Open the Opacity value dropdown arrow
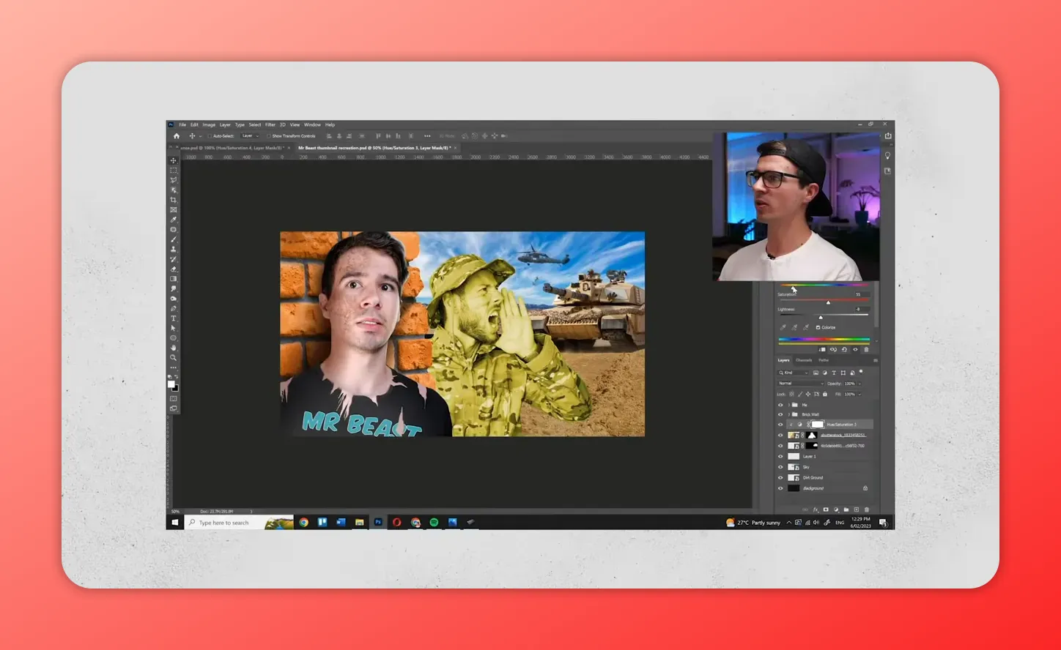 pos(859,384)
